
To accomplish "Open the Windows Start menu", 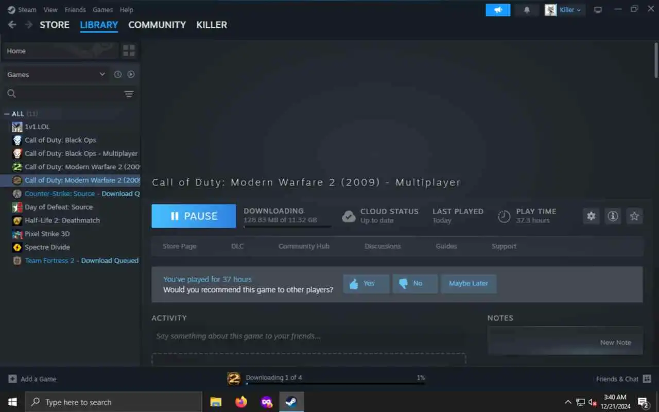I will tap(12, 402).
